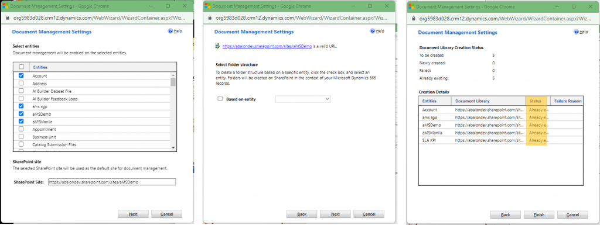Click Finish in the creation status window
600x225 pixels.
tap(539, 214)
